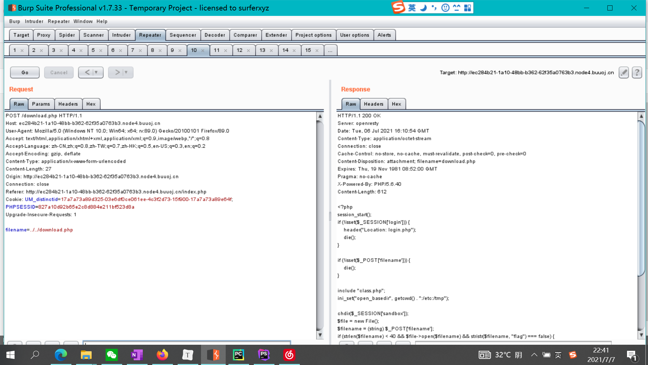Open Windows Start menu
This screenshot has width=648, height=365.
coord(10,355)
